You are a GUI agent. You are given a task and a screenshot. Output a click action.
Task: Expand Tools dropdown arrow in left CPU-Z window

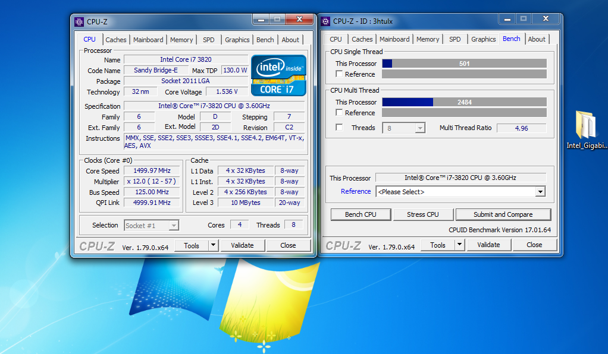coord(213,245)
